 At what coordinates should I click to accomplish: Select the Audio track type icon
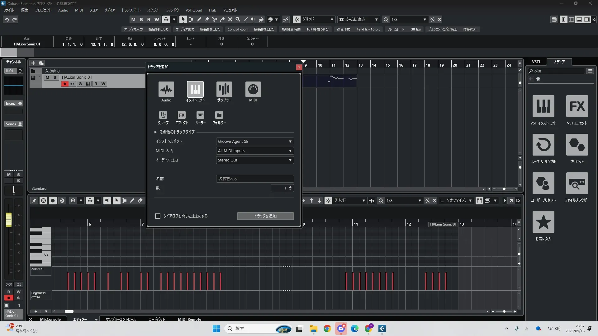click(x=166, y=90)
